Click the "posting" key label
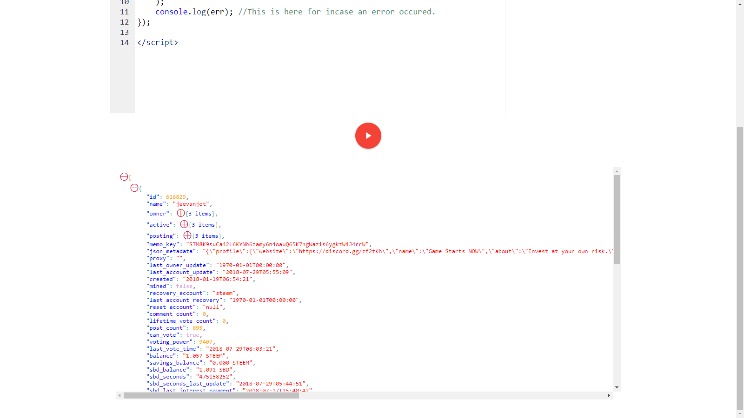The image size is (744, 418). (x=161, y=236)
